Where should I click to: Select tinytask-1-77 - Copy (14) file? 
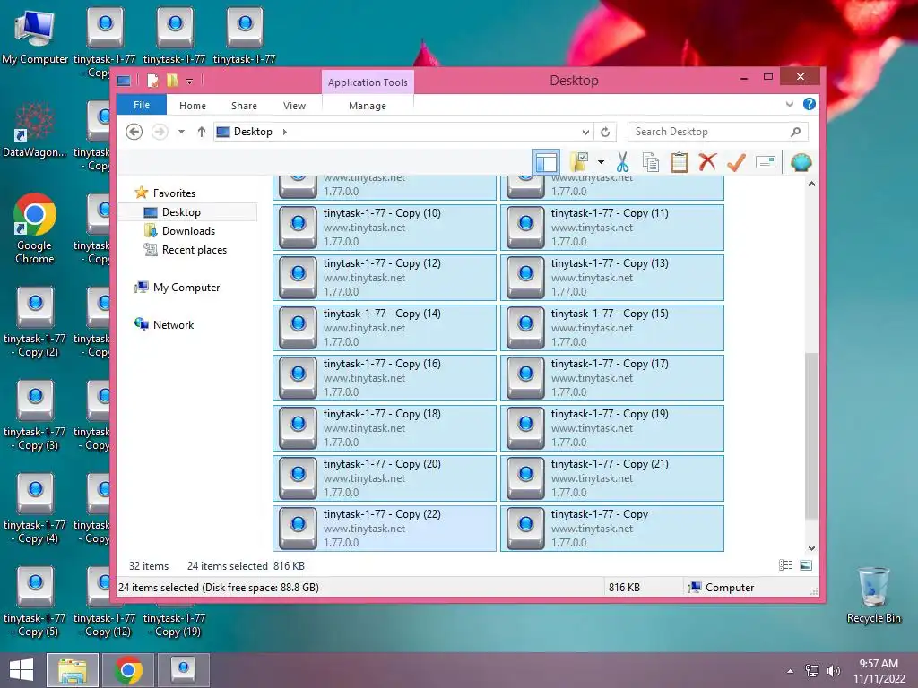385,328
